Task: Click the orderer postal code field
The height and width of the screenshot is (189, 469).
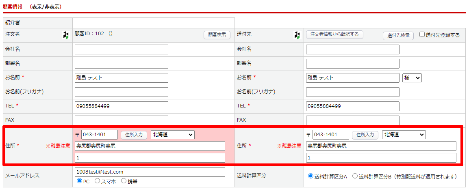Action: click(x=100, y=135)
